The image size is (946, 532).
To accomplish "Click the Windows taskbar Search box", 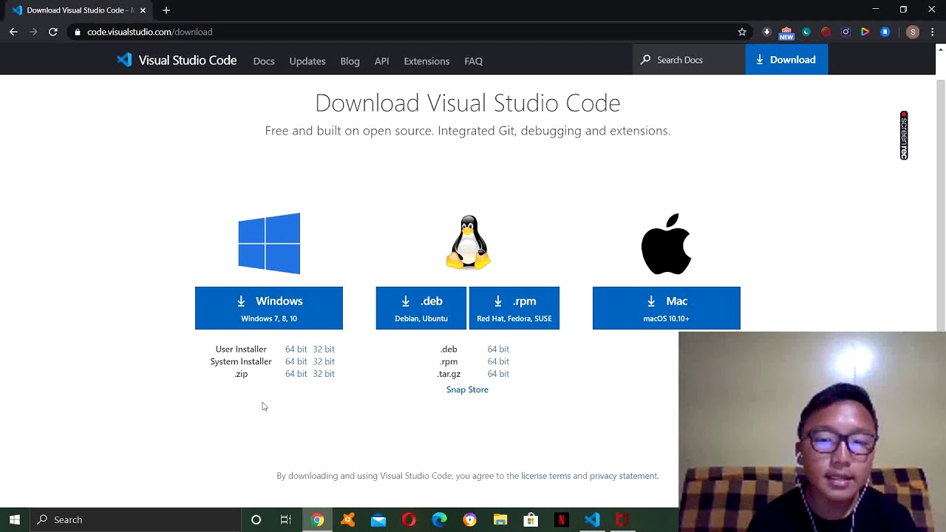I will (x=135, y=519).
